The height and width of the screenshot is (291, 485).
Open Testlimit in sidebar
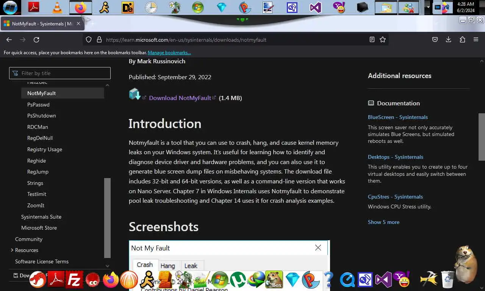point(37,194)
